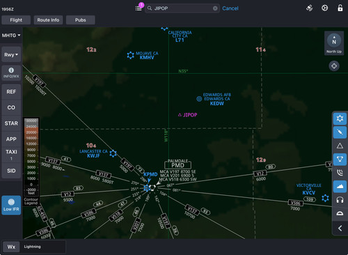This screenshot has height=255, width=348.
Task: Select Lancaster KWJF airport symbol
Action: tap(113, 153)
